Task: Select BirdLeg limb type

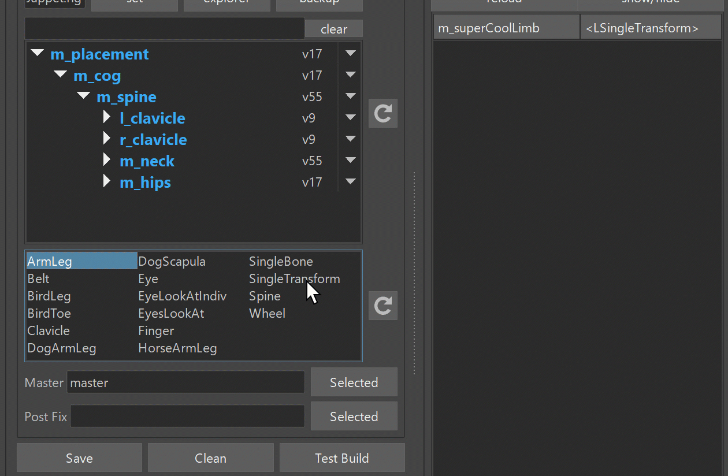Action: (49, 296)
